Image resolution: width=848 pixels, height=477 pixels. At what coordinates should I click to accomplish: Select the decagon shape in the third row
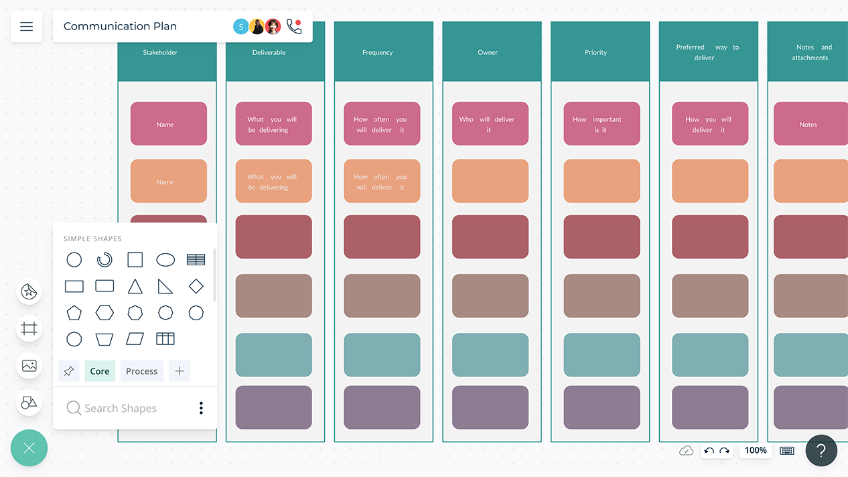(x=196, y=313)
